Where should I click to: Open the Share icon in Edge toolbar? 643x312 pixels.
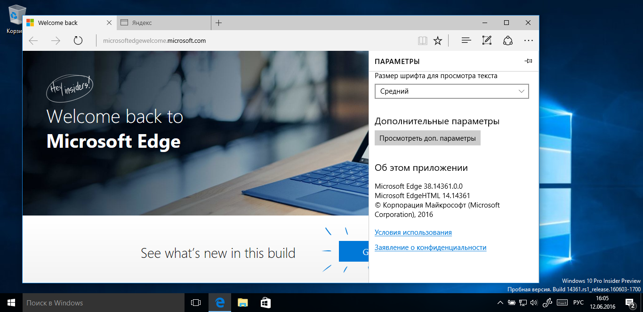pos(508,41)
